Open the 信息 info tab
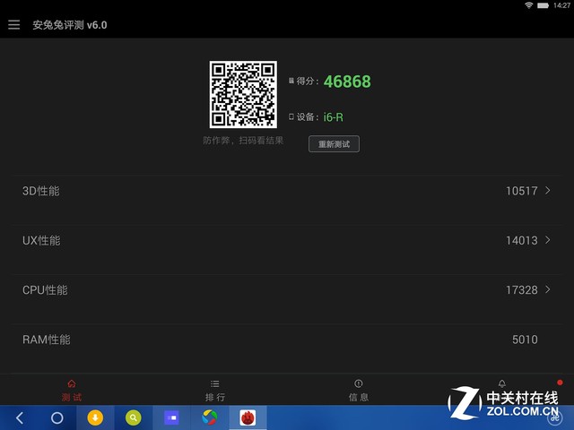Viewport: 574px width, 430px height. [x=359, y=390]
